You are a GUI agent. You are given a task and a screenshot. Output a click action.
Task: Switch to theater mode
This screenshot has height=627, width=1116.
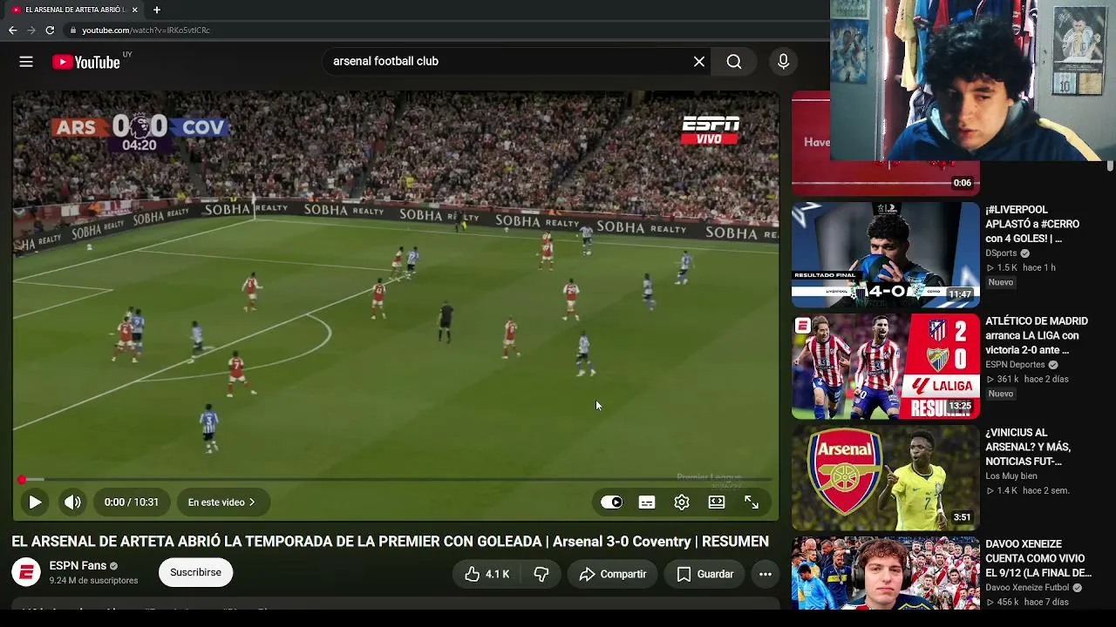coord(717,502)
